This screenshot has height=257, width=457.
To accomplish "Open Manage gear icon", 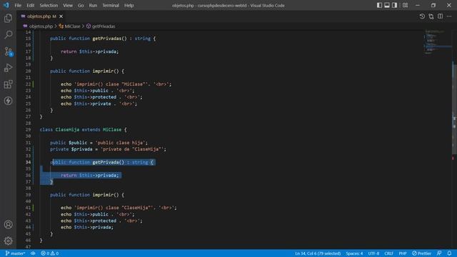I will (x=8, y=241).
